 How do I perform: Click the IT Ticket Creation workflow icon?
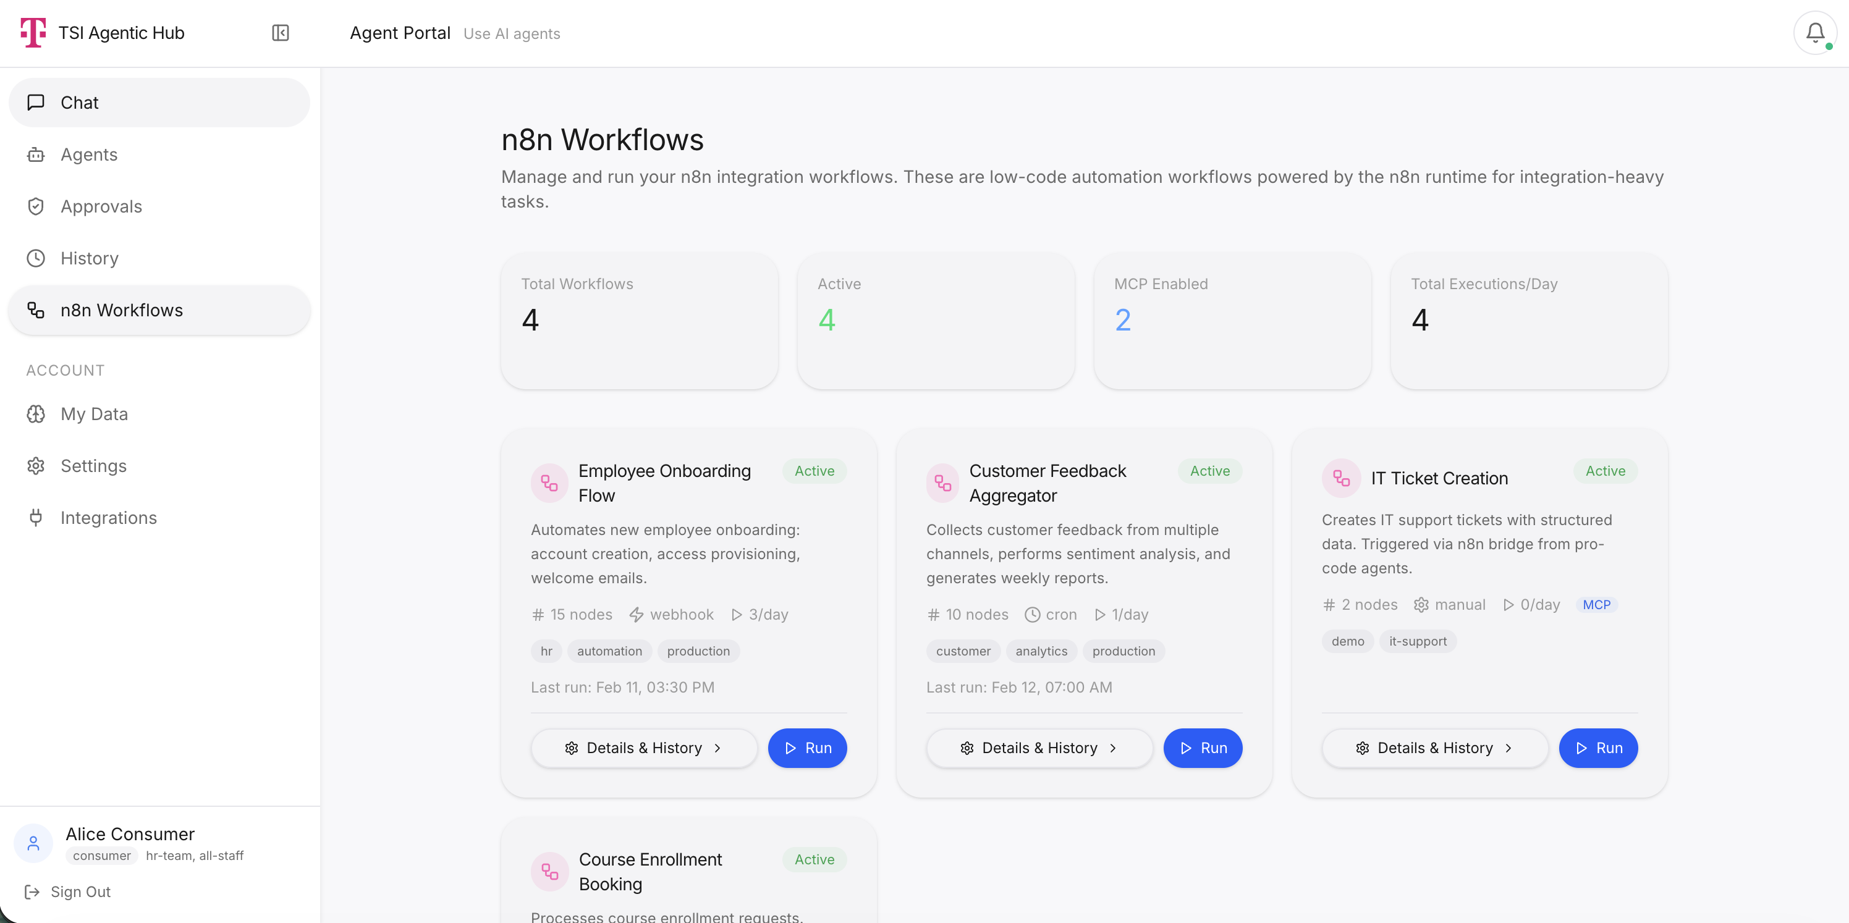1341,478
